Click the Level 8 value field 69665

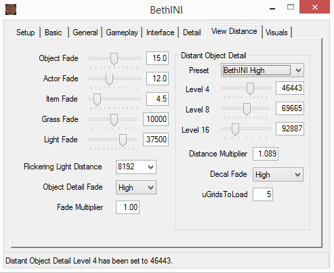(290, 108)
